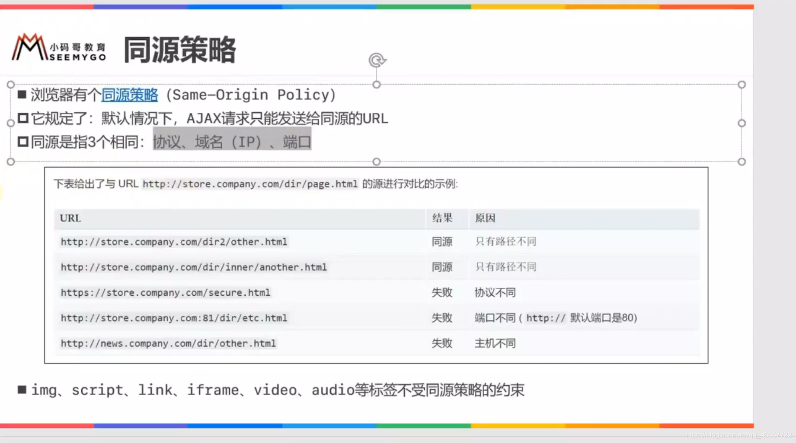
Task: Click the 主机不同 reason cell
Action: pyautogui.click(x=495, y=344)
